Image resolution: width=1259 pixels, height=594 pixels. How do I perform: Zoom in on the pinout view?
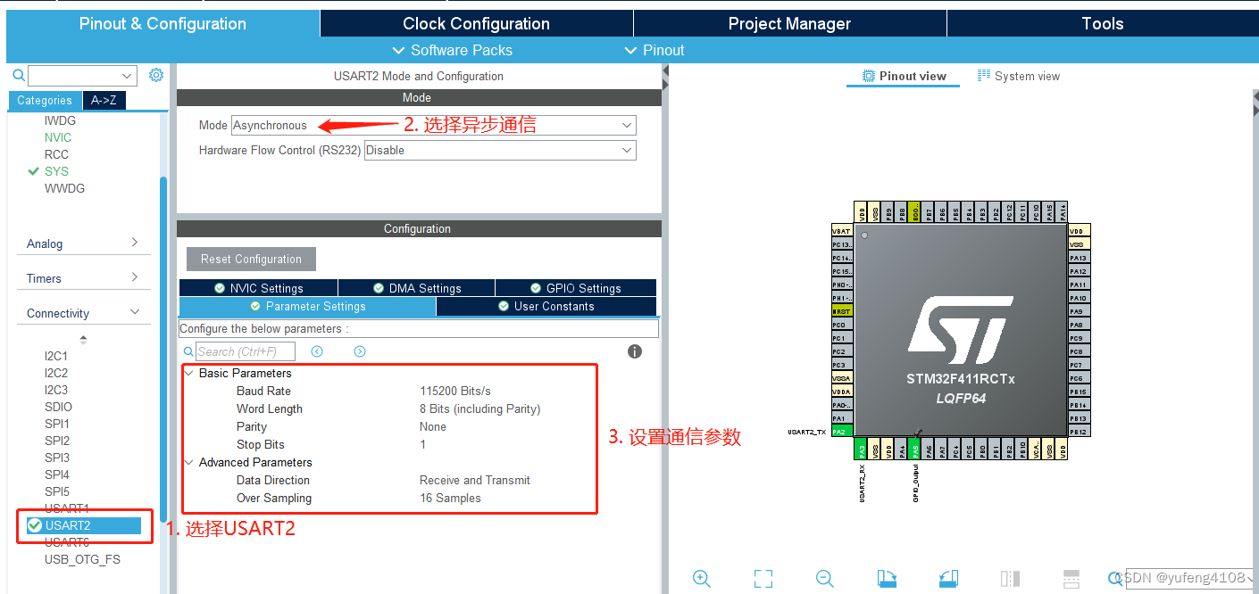[702, 578]
